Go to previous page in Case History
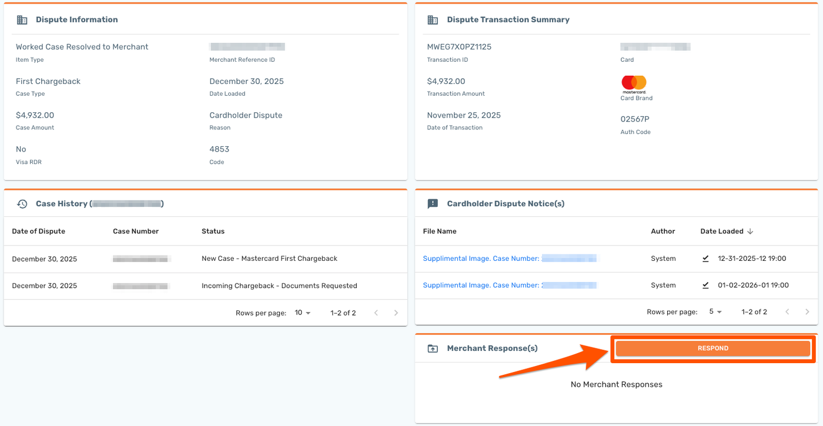This screenshot has width=823, height=426. 376,313
